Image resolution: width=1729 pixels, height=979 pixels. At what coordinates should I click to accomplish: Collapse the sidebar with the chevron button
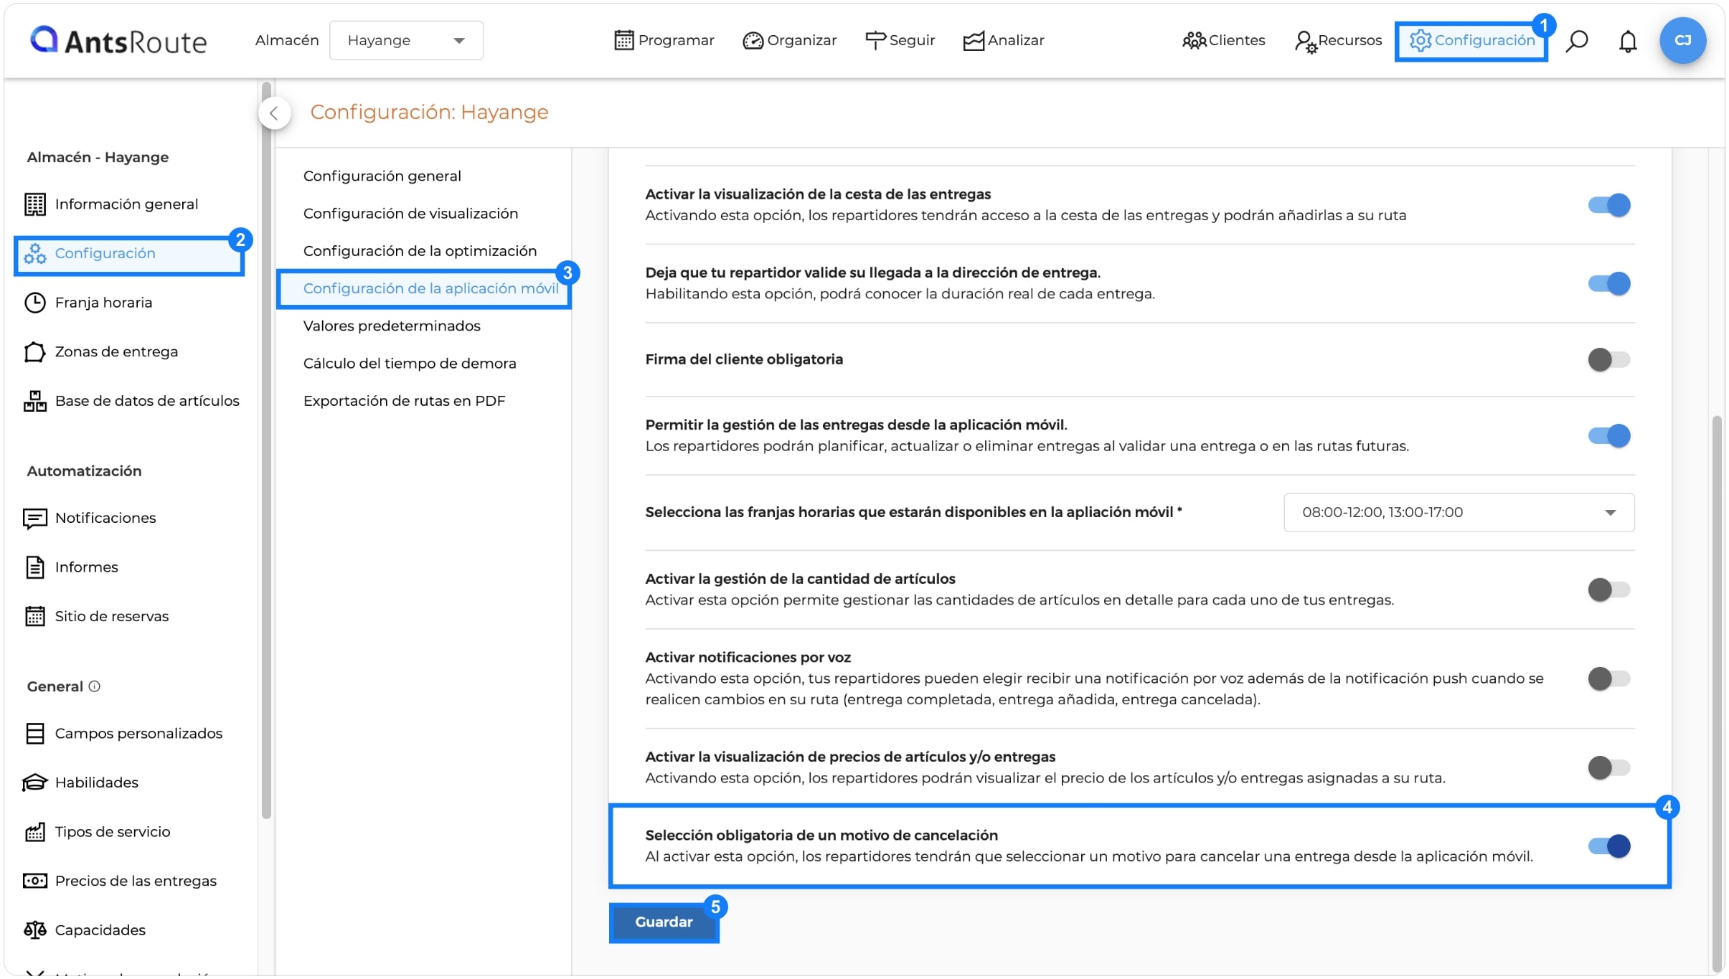(274, 113)
